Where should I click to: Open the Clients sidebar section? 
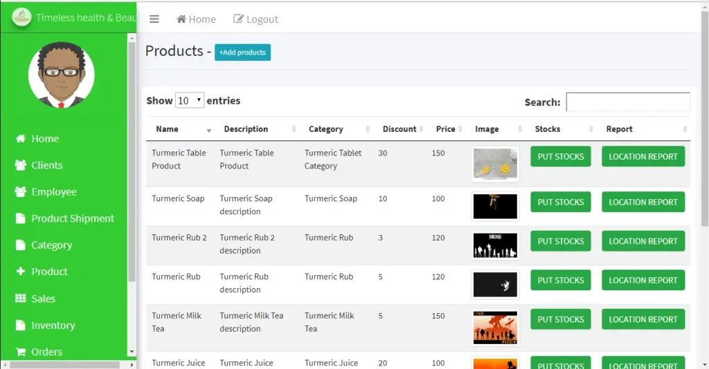click(46, 165)
